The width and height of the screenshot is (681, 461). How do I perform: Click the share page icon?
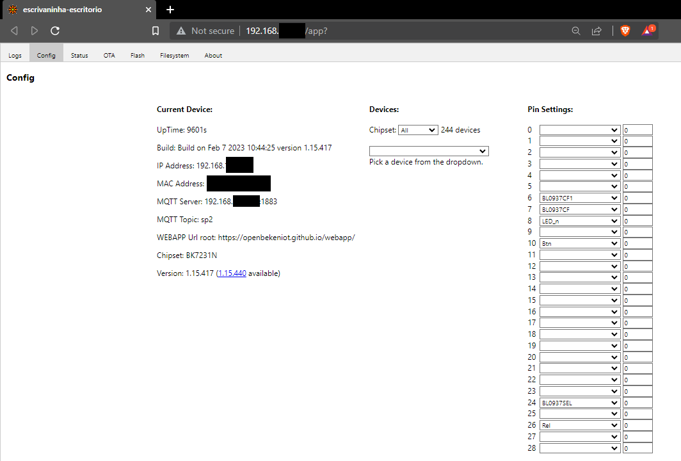pyautogui.click(x=597, y=31)
